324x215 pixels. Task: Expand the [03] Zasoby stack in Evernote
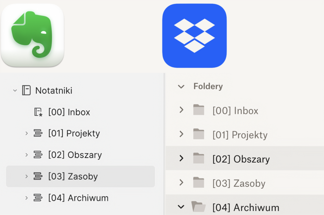(x=27, y=176)
